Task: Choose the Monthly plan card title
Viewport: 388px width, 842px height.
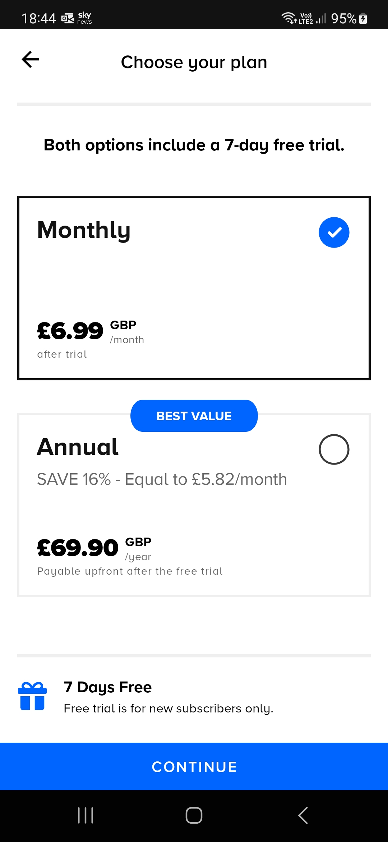Action: click(x=84, y=230)
